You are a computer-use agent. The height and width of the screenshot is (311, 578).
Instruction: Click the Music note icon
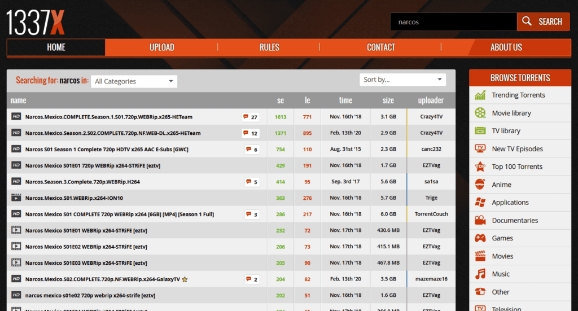coord(480,274)
